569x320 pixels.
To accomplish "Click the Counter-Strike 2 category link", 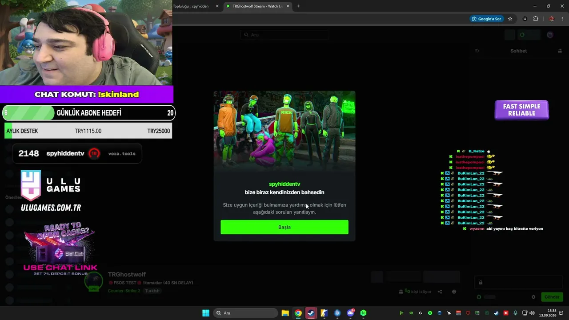I will [124, 291].
